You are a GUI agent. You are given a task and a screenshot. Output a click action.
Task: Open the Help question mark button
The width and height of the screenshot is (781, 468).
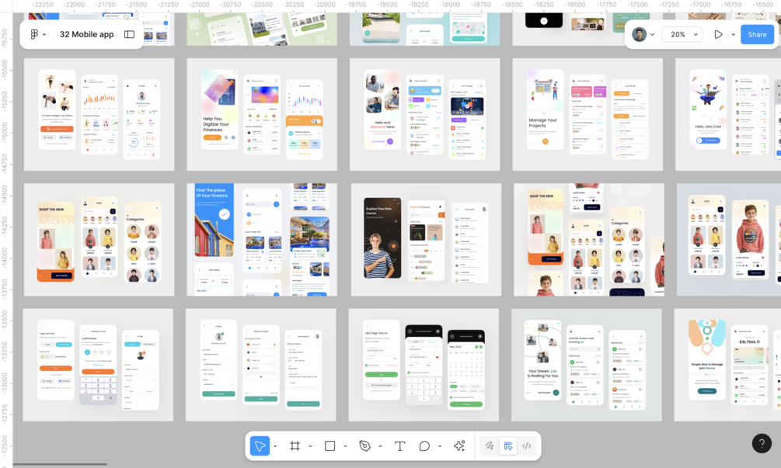762,443
